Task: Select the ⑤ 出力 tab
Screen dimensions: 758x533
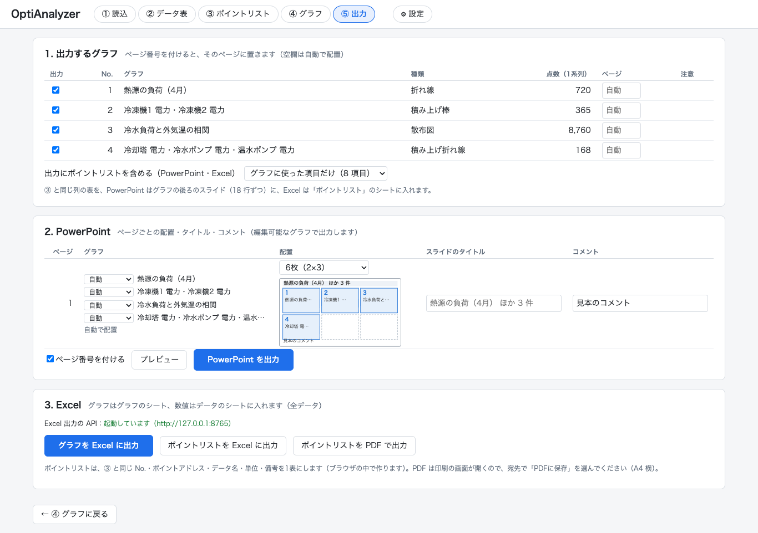Action: click(x=354, y=14)
